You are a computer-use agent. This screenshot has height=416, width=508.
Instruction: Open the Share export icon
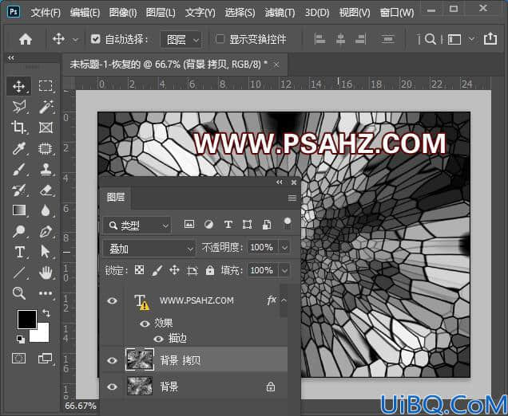tap(490, 39)
